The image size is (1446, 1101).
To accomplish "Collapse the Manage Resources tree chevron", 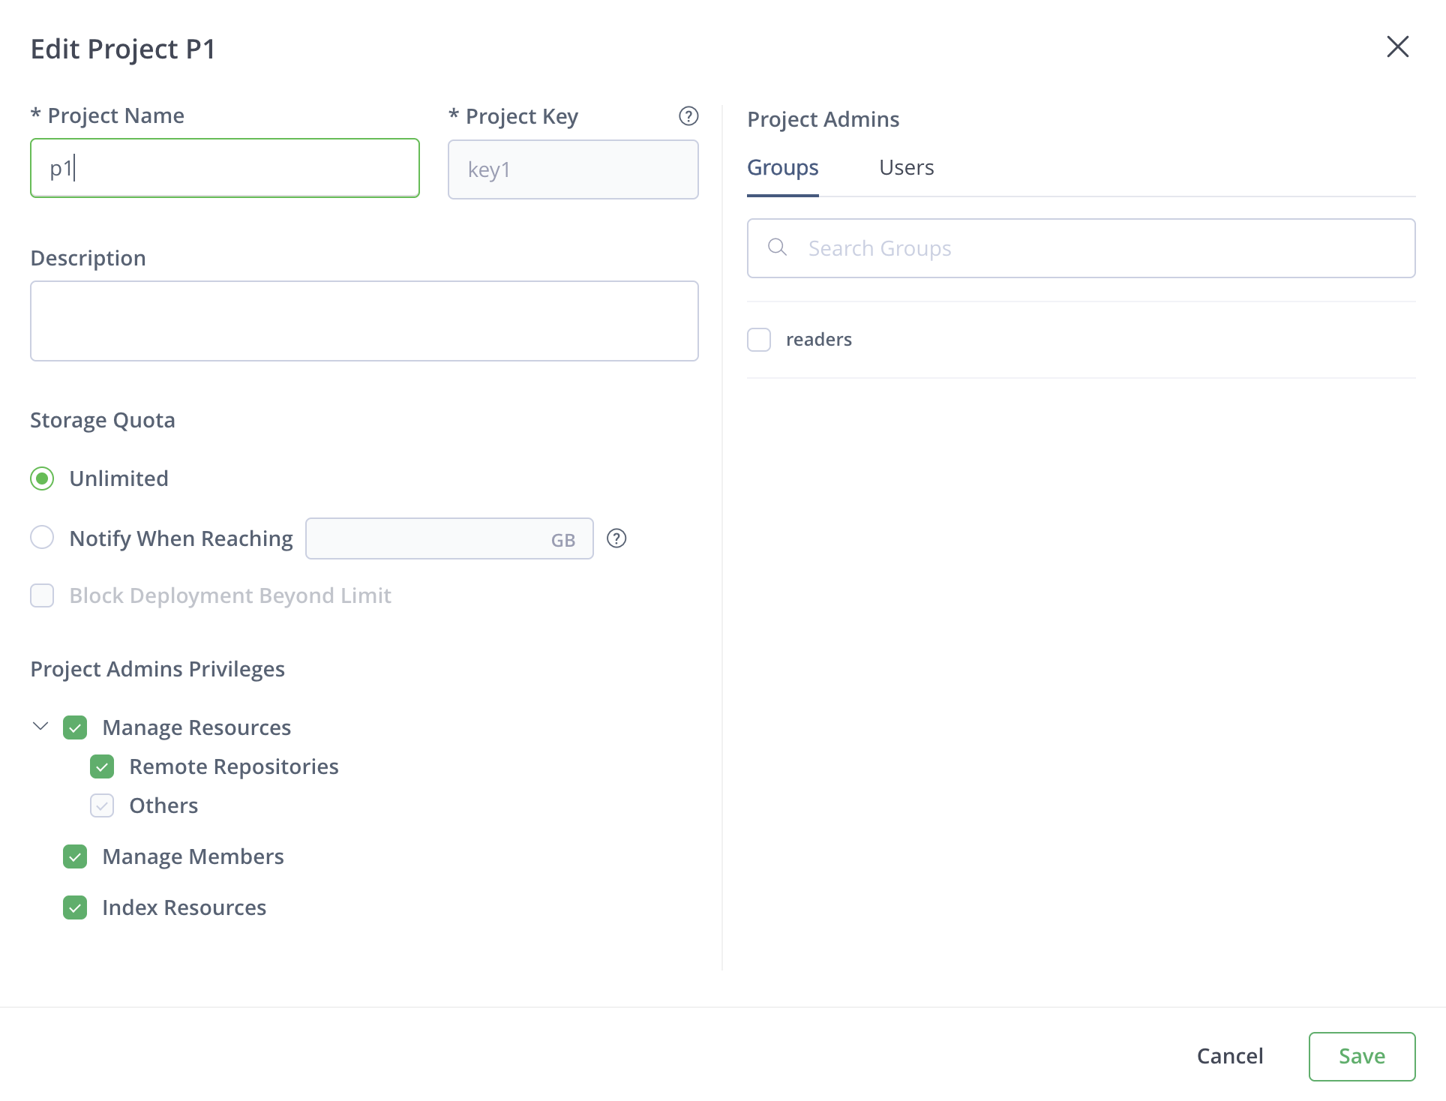I will pyautogui.click(x=40, y=726).
